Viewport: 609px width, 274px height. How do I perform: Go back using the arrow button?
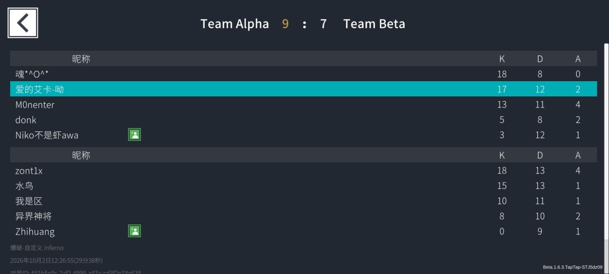click(23, 23)
